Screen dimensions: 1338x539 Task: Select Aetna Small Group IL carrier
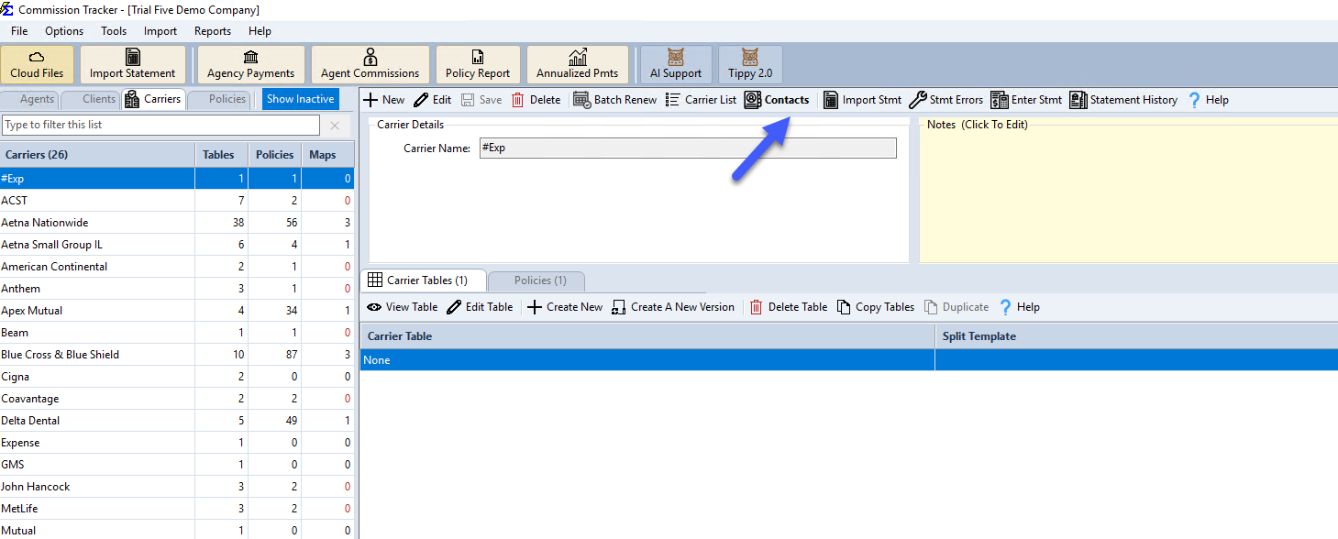coord(177,245)
